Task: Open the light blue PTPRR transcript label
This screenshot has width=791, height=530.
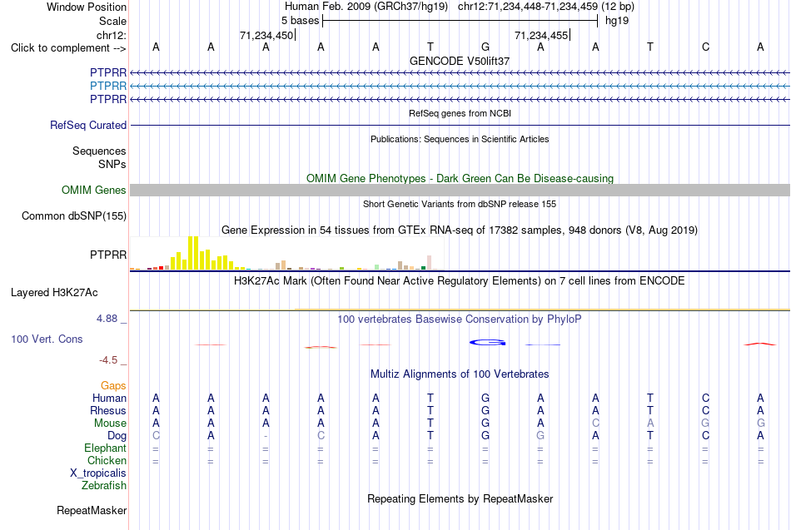Action: pyautogui.click(x=108, y=87)
